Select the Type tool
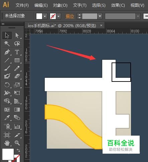Image resolution: width=148 pixels, height=162 pixels. tap(17, 52)
